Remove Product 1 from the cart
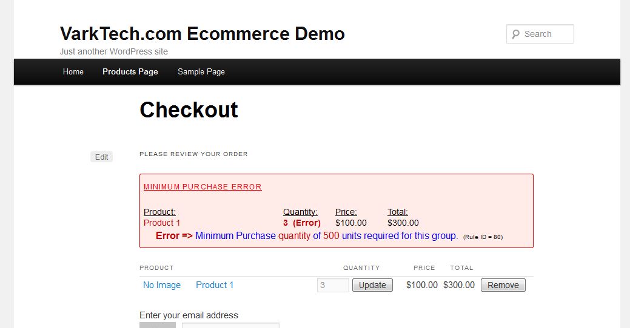 pos(503,285)
